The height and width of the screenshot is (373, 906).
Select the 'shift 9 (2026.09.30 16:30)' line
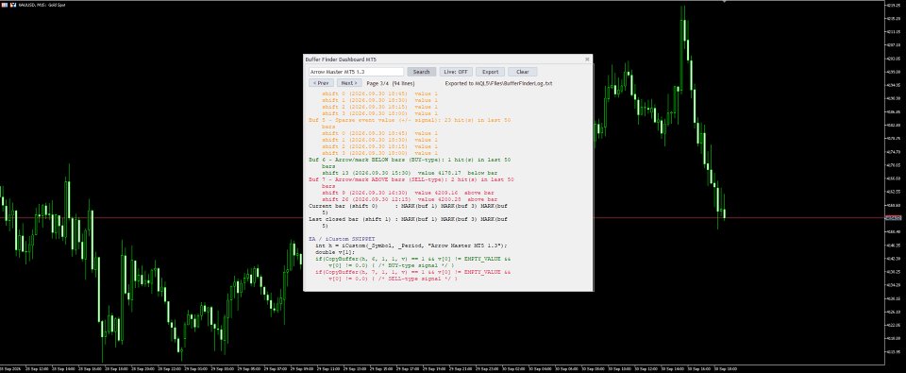408,193
